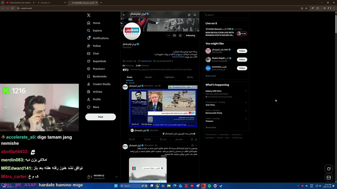Open Spotify from the Windows taskbar
The width and height of the screenshot is (337, 189).
pos(209,186)
